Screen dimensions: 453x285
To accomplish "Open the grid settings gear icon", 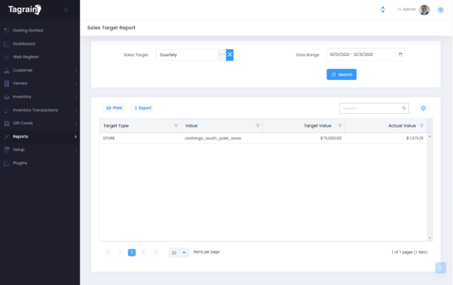I will (423, 108).
